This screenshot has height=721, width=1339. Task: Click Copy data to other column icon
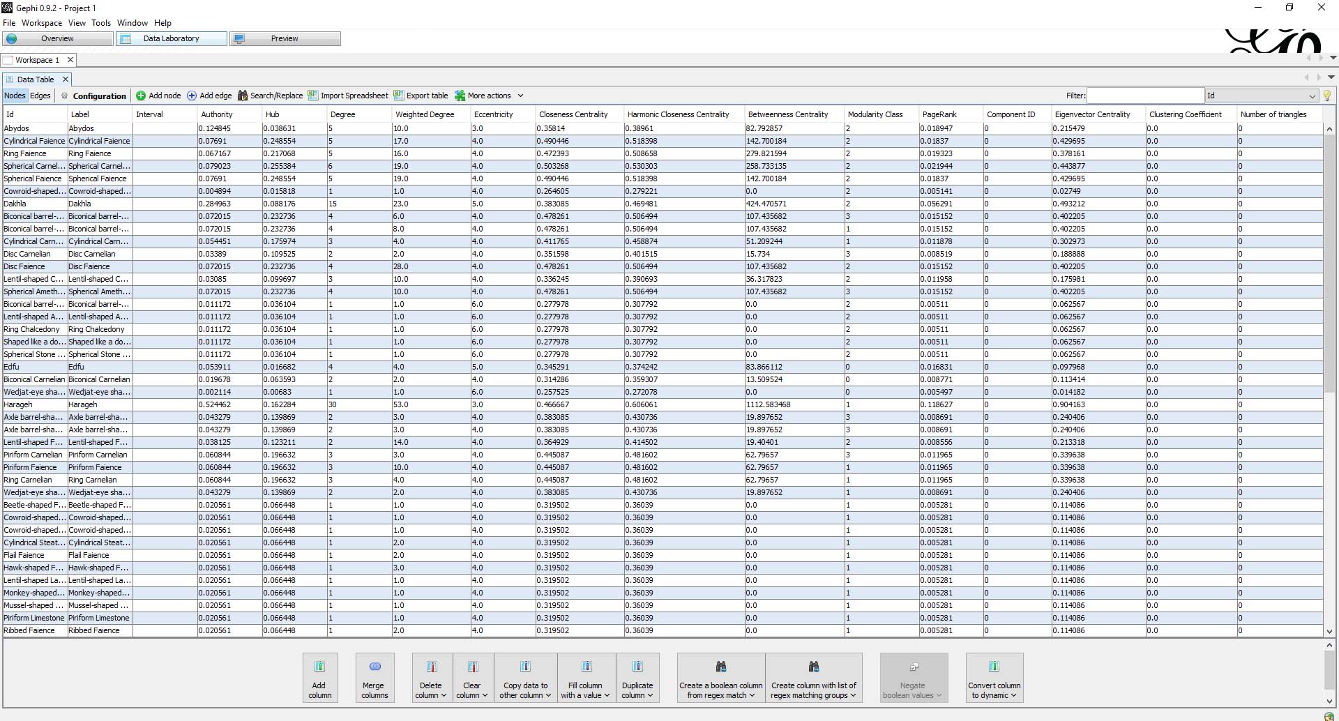[525, 667]
